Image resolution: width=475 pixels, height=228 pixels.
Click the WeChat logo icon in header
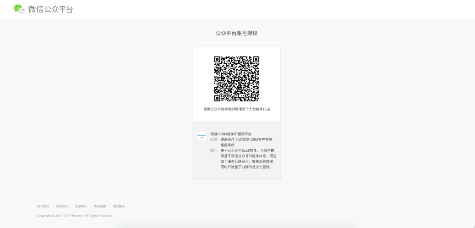click(20, 9)
